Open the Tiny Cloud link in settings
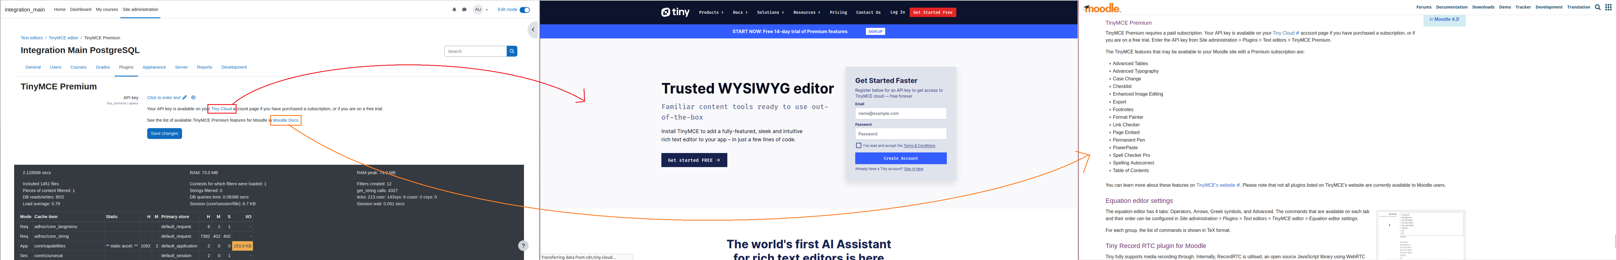This screenshot has height=260, width=1620. point(221,109)
